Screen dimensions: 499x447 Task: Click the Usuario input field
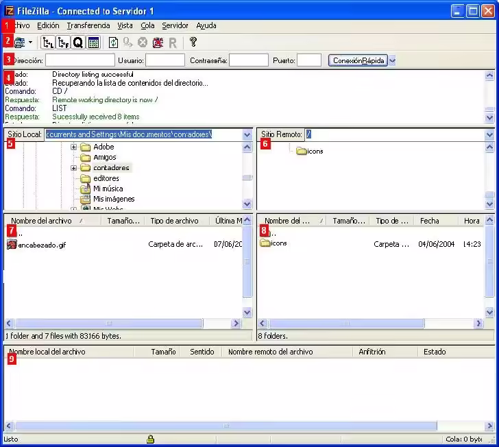tap(165, 60)
